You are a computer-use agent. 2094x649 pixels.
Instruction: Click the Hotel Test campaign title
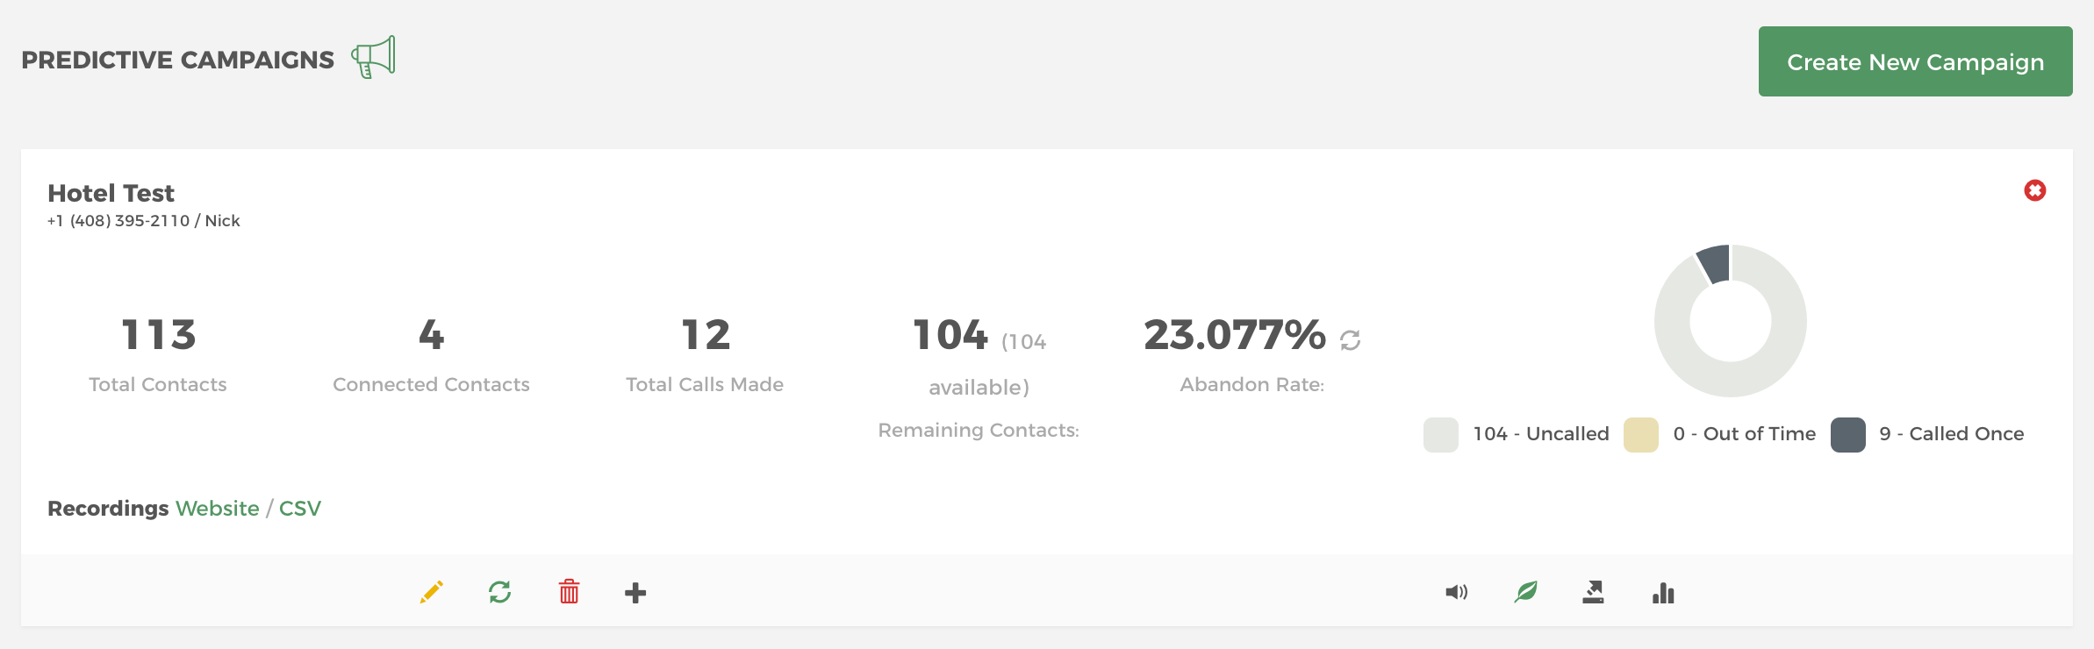[111, 193]
